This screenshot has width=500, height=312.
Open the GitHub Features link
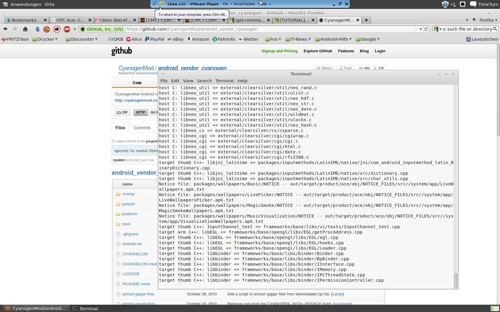click(346, 51)
